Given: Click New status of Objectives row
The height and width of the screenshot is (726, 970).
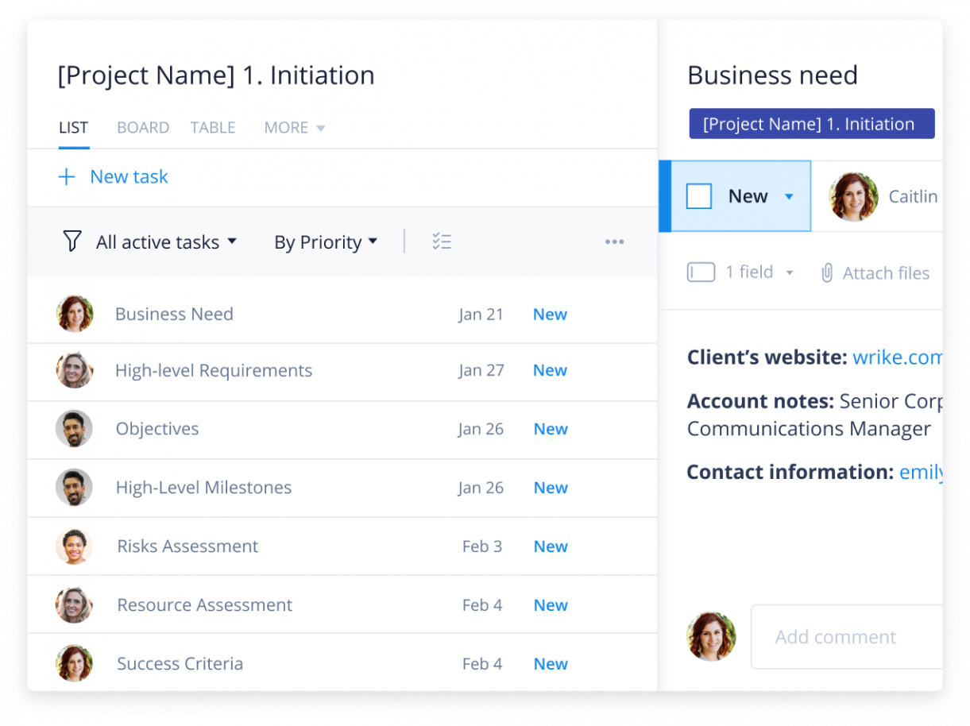Looking at the screenshot, I should coord(551,429).
